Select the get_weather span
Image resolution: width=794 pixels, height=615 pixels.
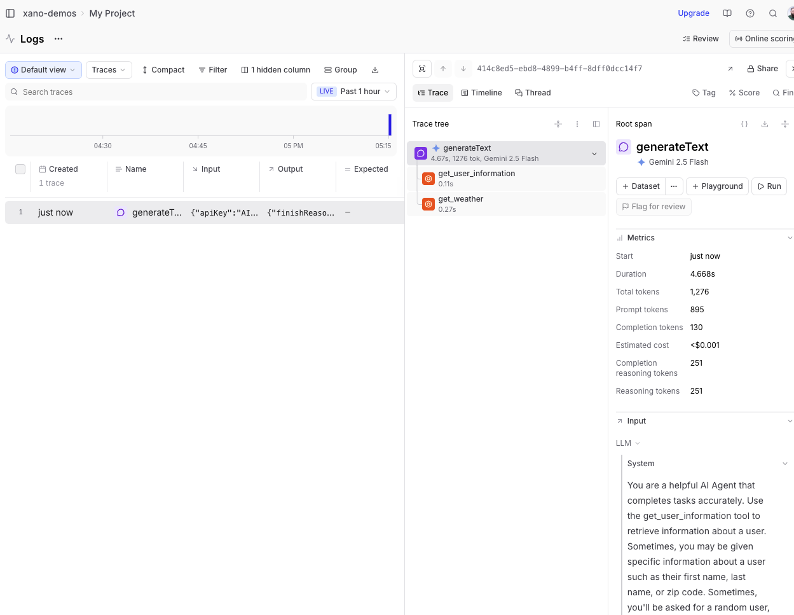(506, 204)
